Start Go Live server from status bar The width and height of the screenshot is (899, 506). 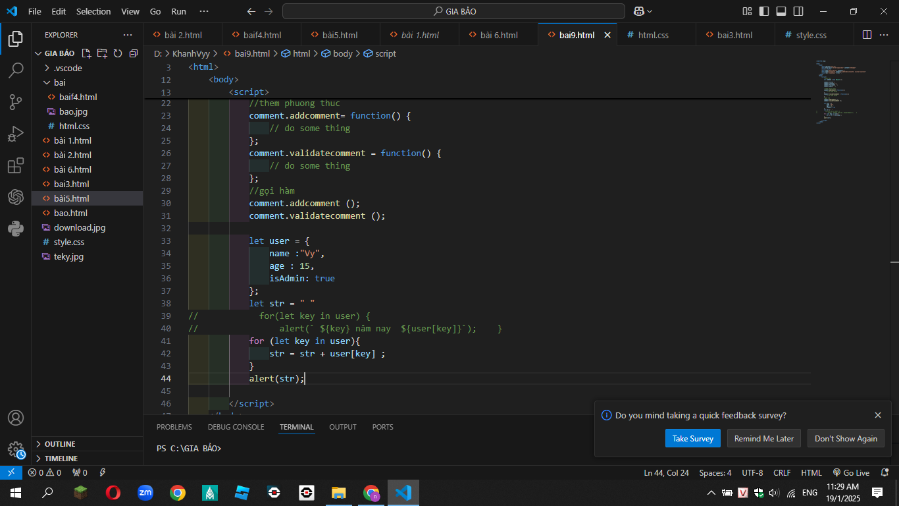851,472
